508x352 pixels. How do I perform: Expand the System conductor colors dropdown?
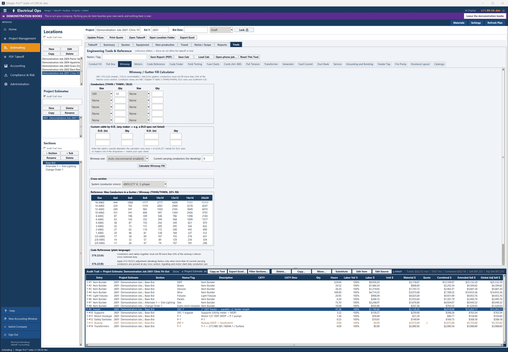tap(144, 184)
